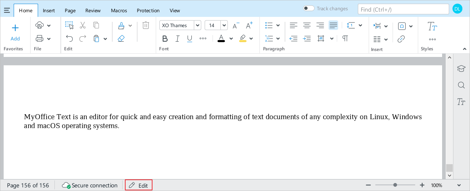Open more font options ellipsis
This screenshot has height=191, width=470.
coord(203,39)
